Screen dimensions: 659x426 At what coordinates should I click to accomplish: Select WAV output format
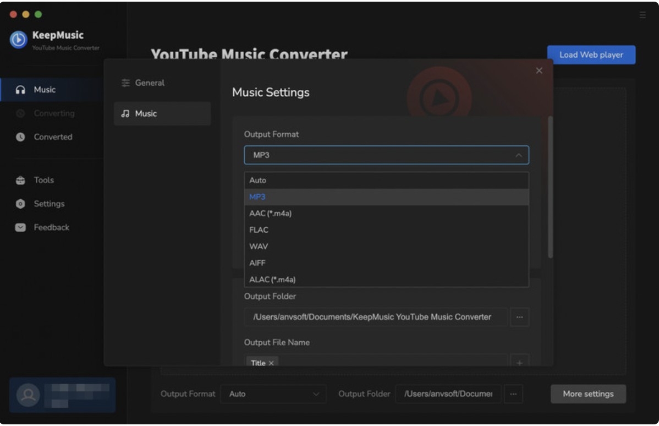coord(386,247)
